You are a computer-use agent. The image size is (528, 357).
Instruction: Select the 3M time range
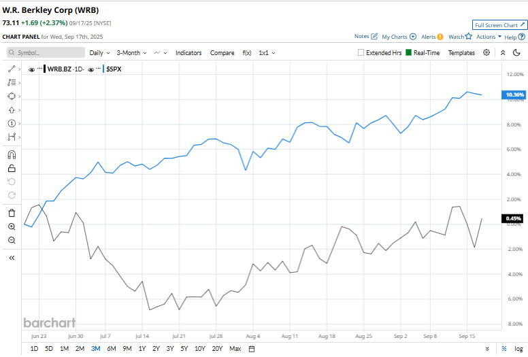(x=96, y=349)
